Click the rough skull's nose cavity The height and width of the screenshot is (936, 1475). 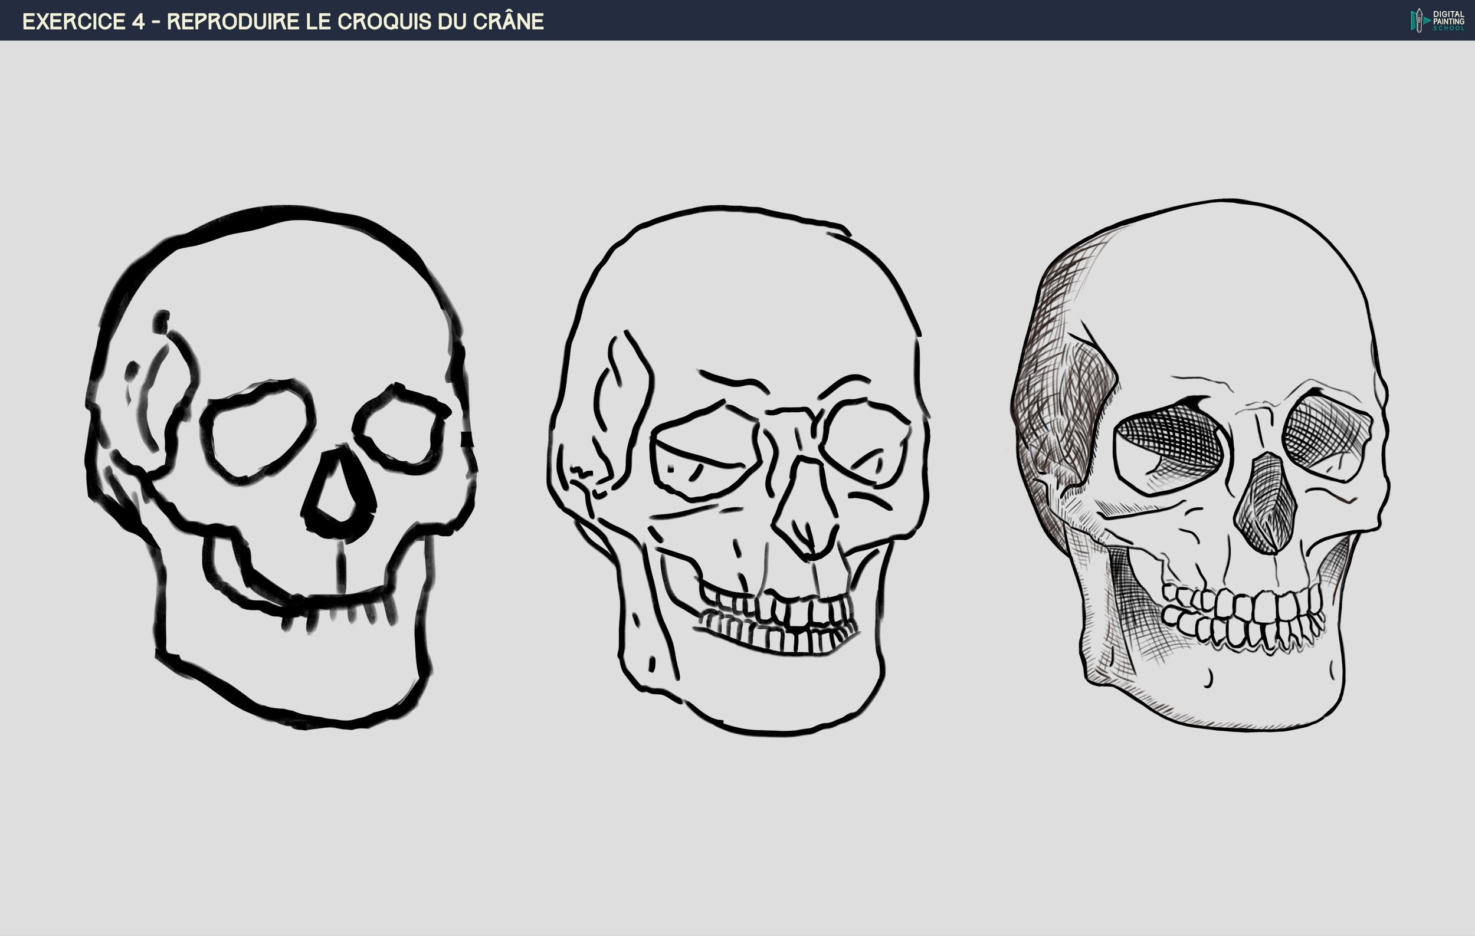coord(336,495)
